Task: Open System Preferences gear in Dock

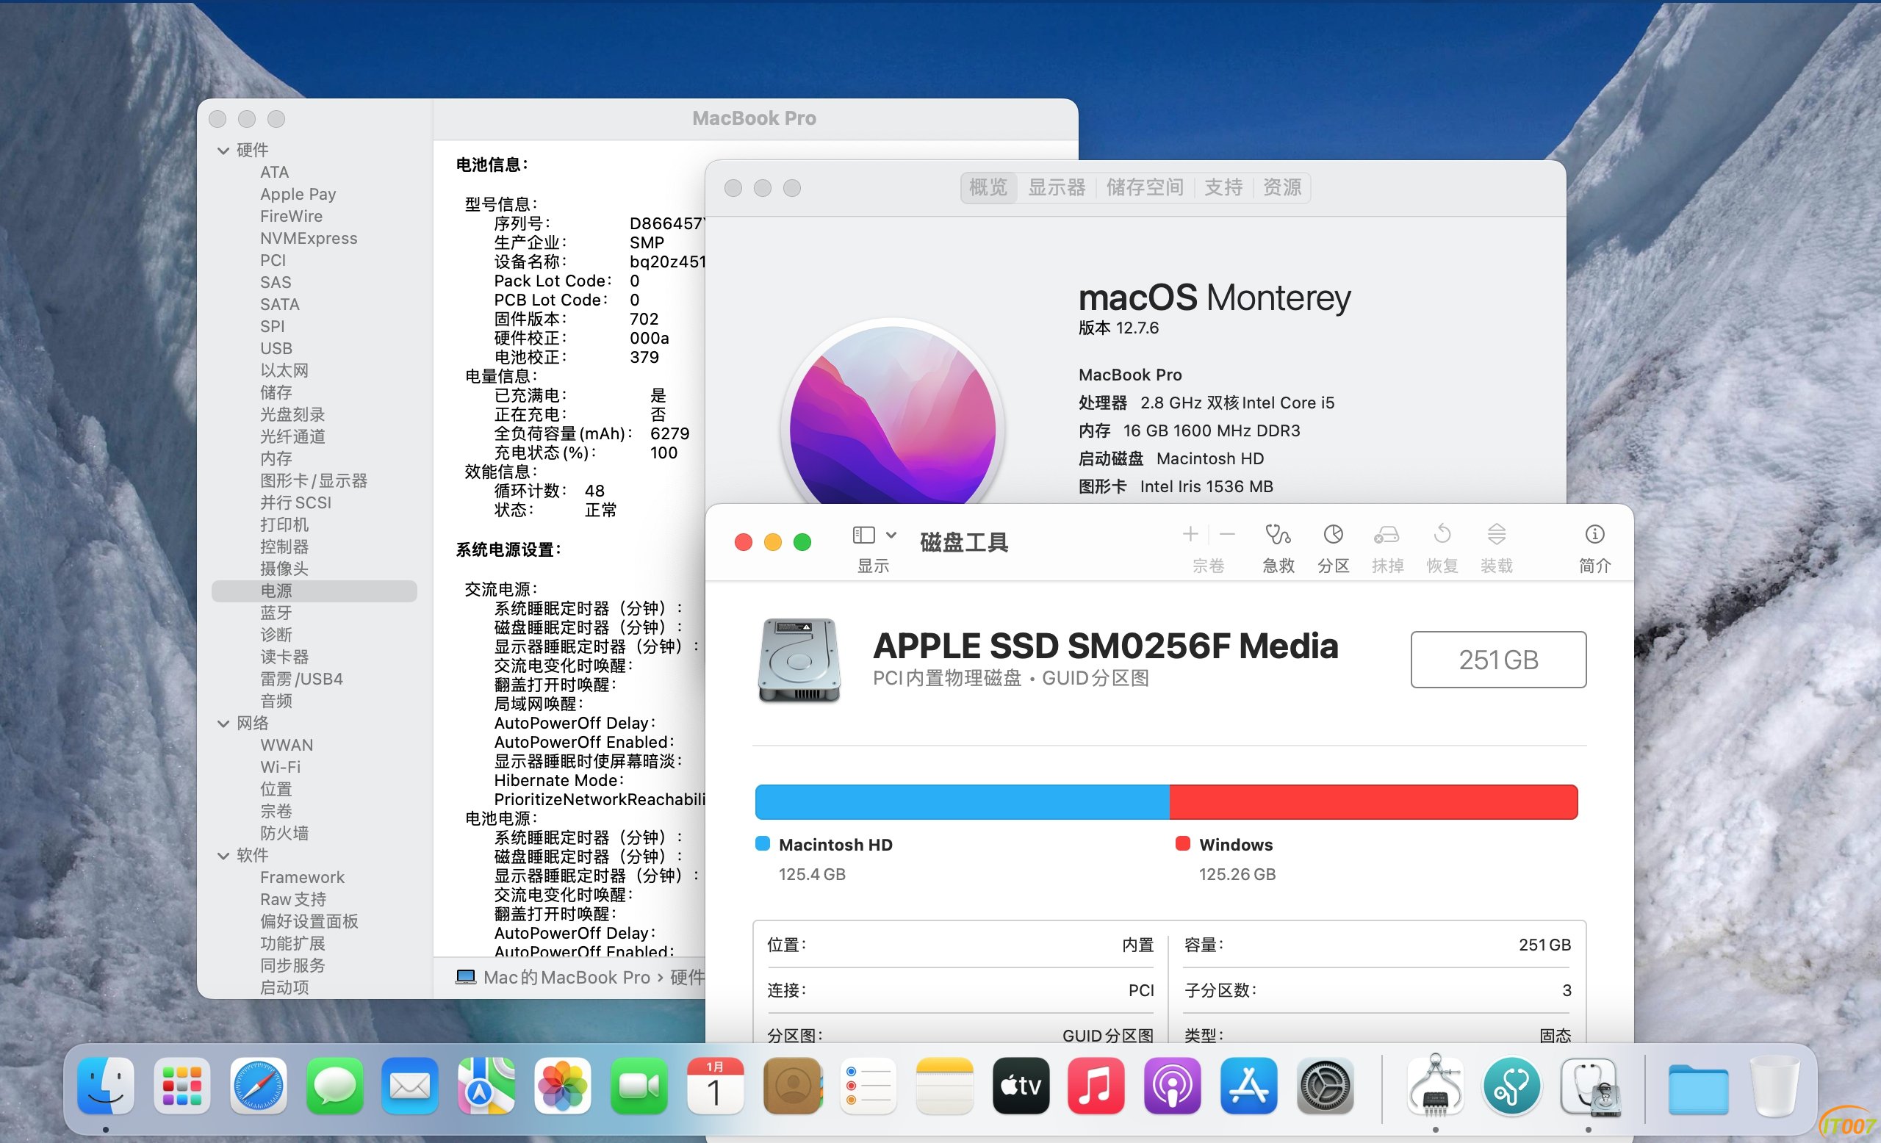Action: coord(1325,1086)
